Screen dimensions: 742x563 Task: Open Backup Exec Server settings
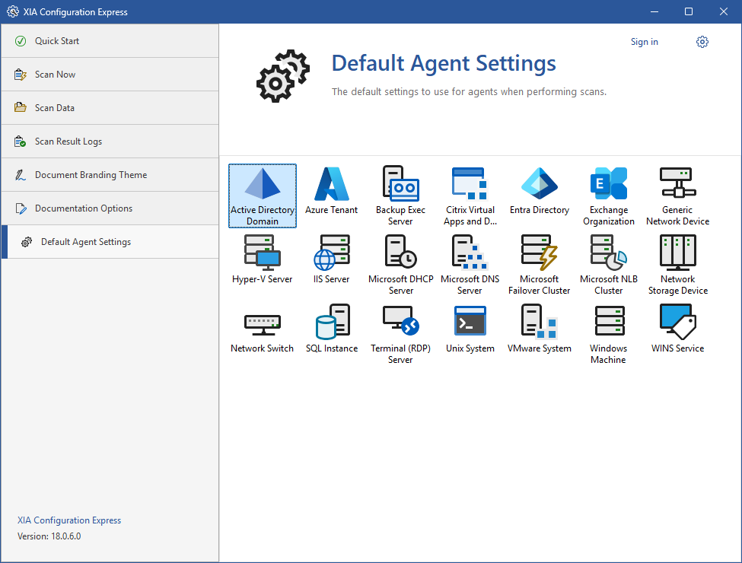click(x=400, y=196)
